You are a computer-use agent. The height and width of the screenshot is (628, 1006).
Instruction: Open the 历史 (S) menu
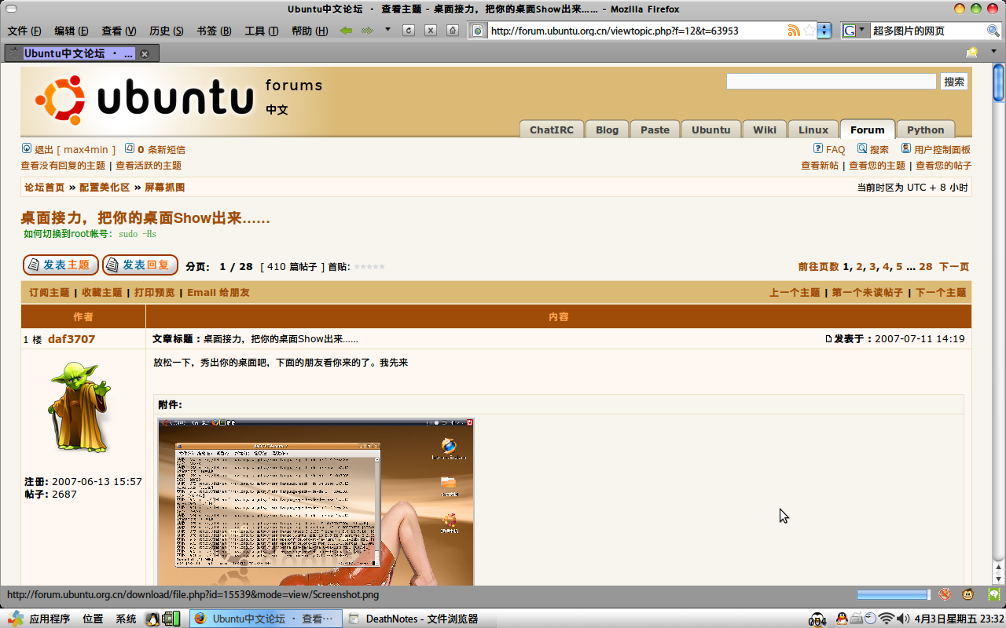coord(166,31)
